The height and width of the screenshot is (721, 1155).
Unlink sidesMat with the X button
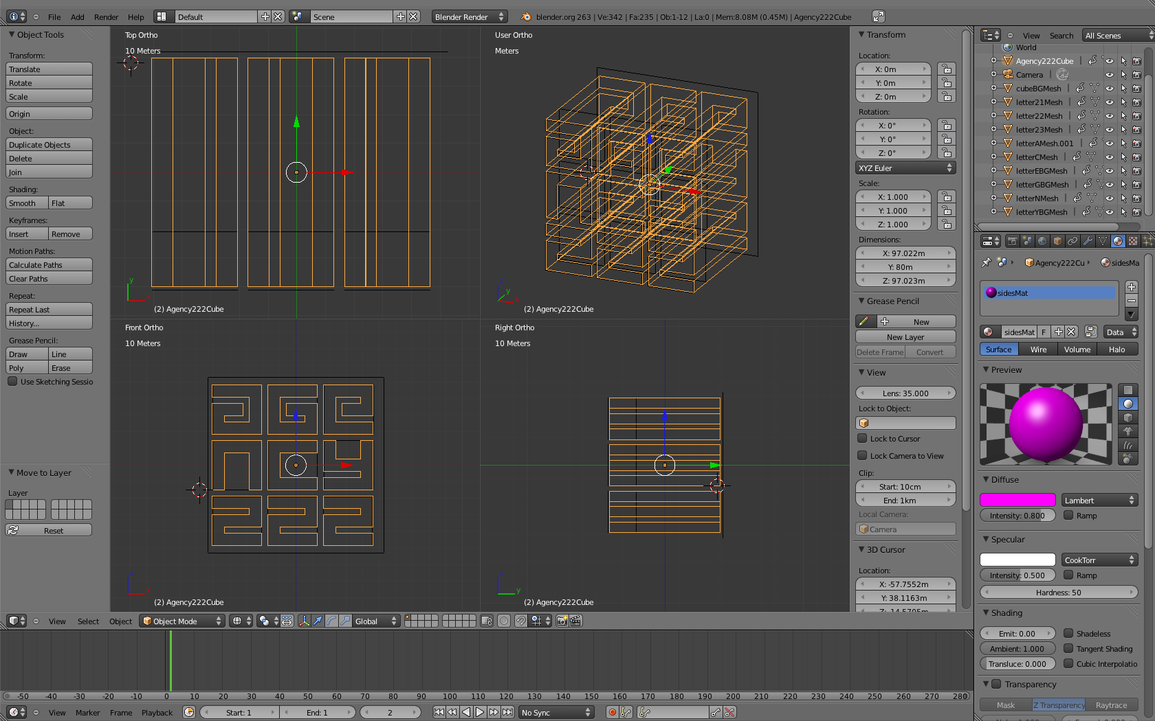[x=1071, y=332]
